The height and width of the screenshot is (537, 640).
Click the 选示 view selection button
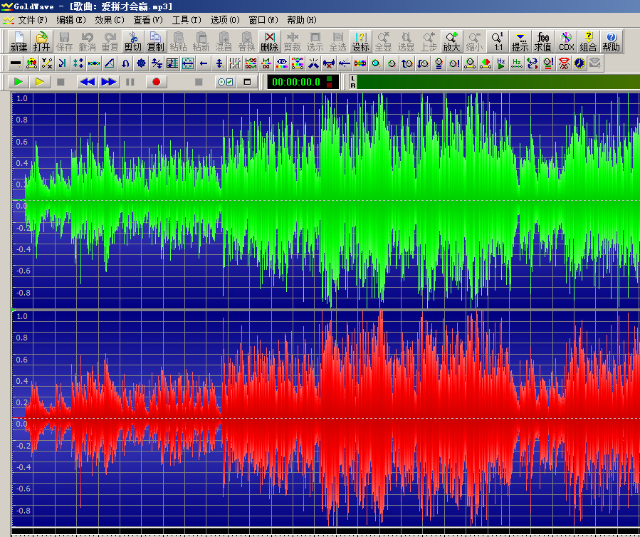(x=315, y=41)
